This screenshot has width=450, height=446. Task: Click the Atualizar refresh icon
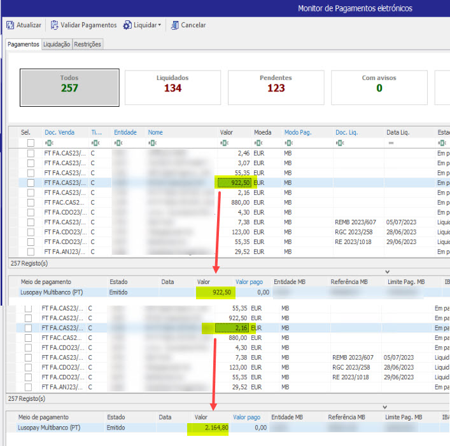10,25
